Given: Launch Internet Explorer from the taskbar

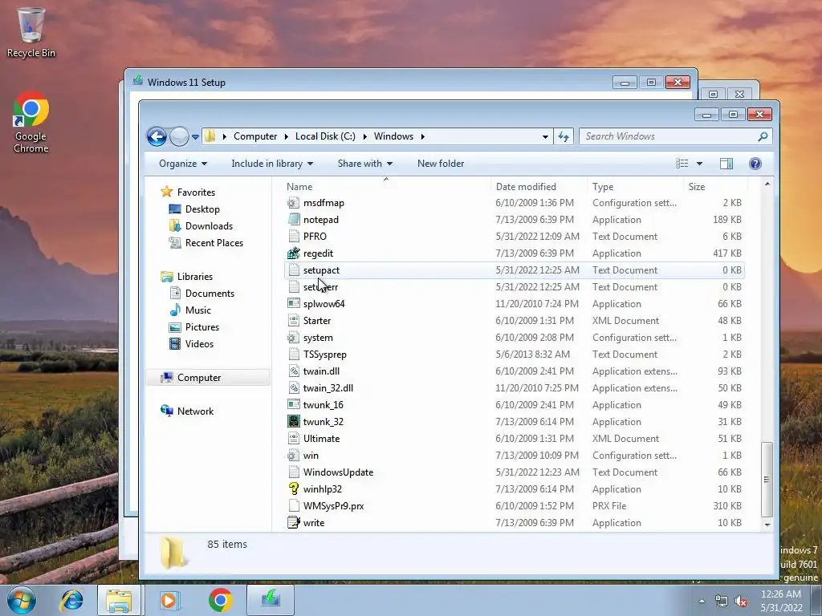Looking at the screenshot, I should pyautogui.click(x=71, y=600).
